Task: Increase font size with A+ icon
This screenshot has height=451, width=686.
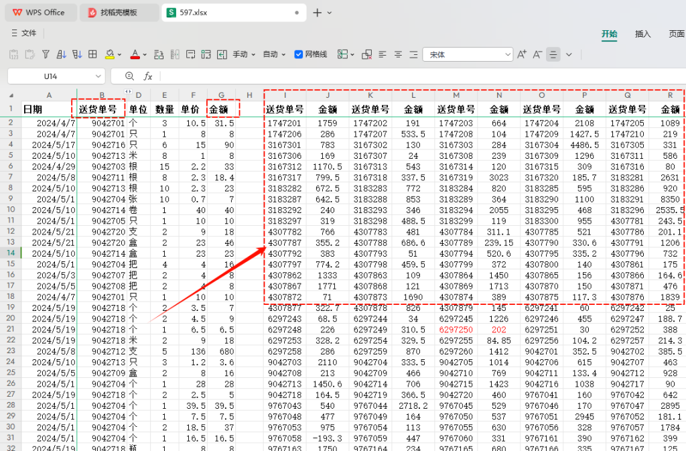Action: click(521, 54)
